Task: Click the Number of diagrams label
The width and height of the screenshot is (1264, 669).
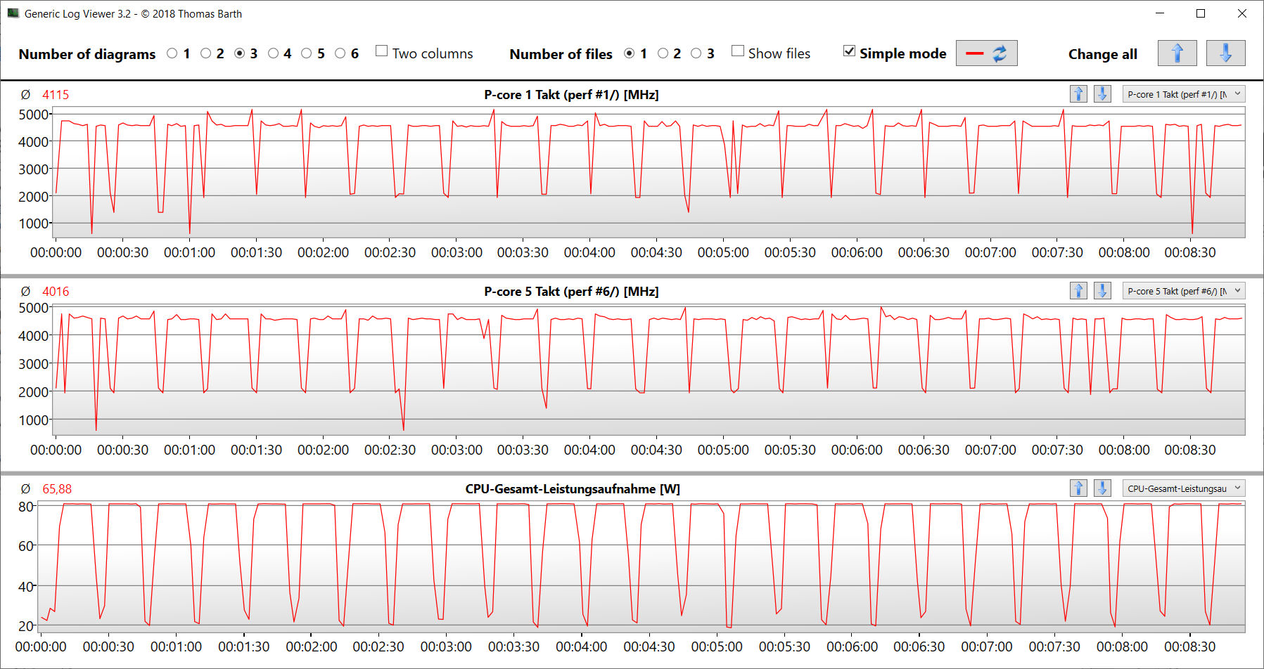Action: click(x=87, y=54)
